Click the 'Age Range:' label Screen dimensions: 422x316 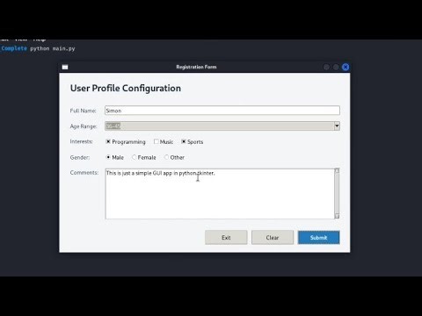(84, 126)
